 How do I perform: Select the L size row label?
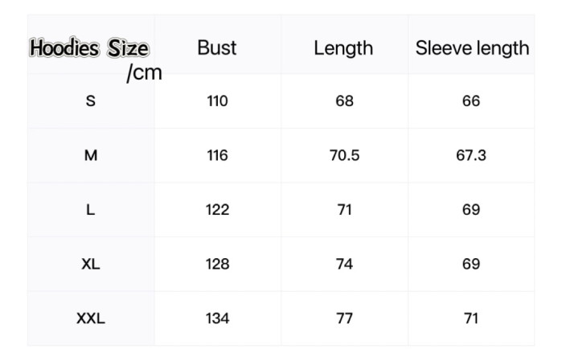(x=90, y=210)
